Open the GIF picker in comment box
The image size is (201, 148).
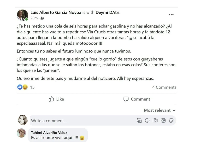[163, 120]
